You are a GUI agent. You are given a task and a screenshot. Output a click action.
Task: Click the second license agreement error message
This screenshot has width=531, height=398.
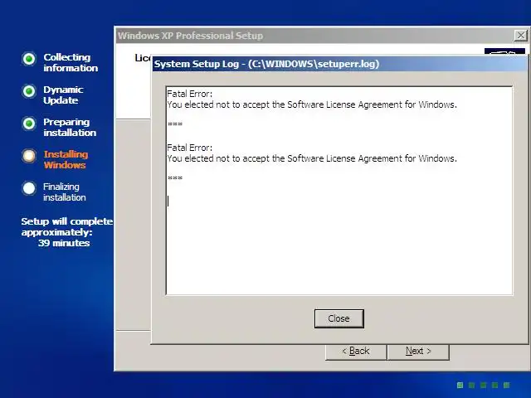coord(312,158)
